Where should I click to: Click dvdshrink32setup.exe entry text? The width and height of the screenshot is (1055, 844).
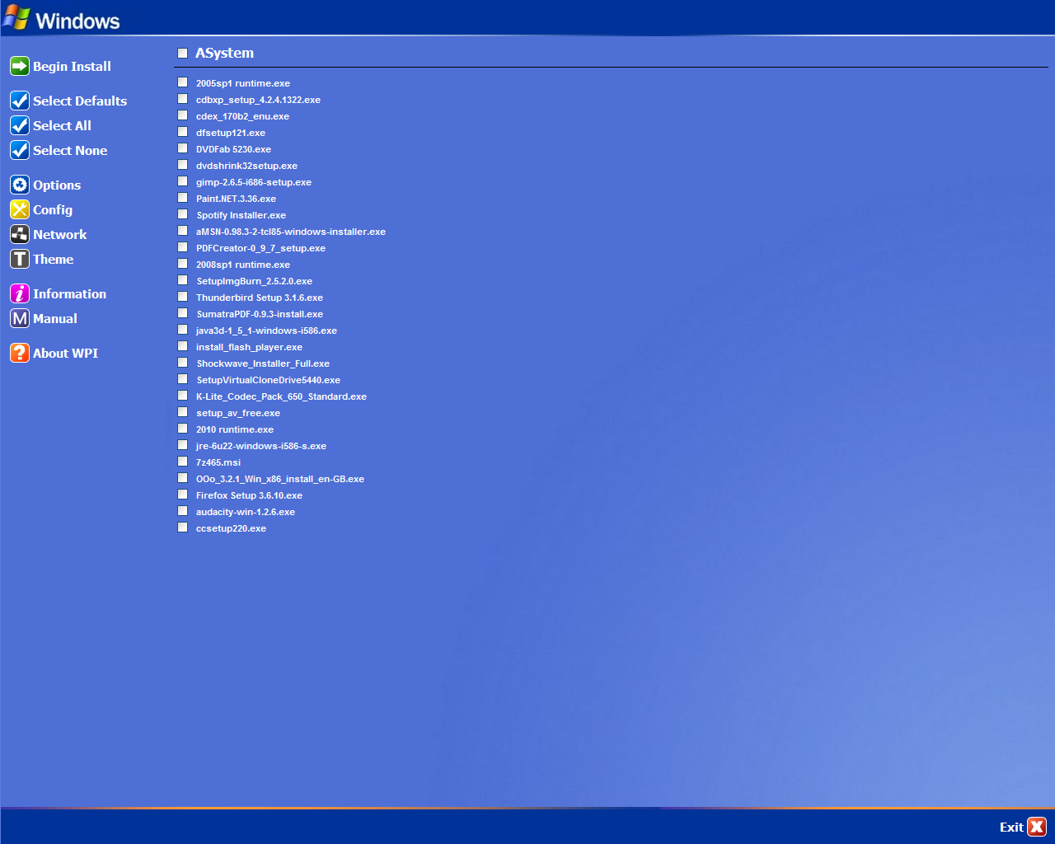[x=246, y=166]
